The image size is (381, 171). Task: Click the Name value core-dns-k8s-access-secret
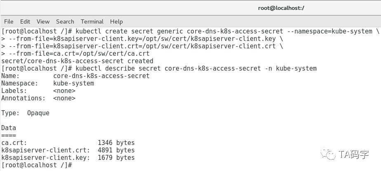101,76
